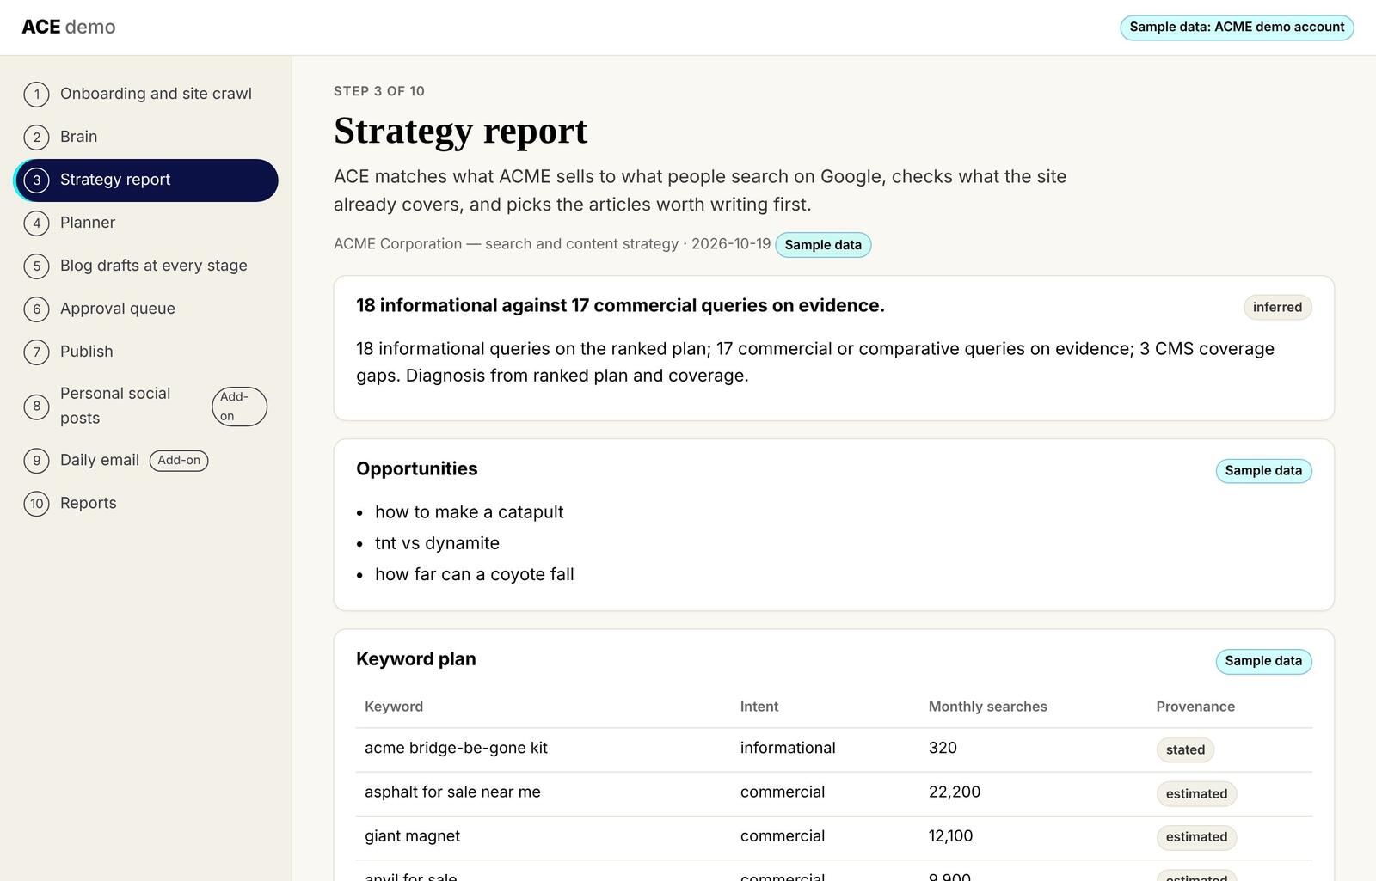Click the 'stated' provenance tag
Screen dimensions: 1376x881
click(x=1185, y=750)
